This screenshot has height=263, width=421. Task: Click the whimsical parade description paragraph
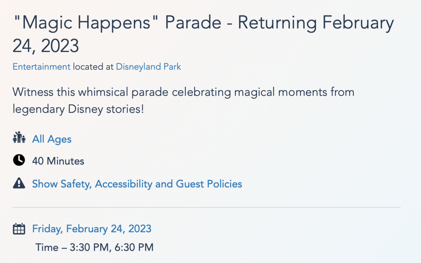(x=183, y=101)
